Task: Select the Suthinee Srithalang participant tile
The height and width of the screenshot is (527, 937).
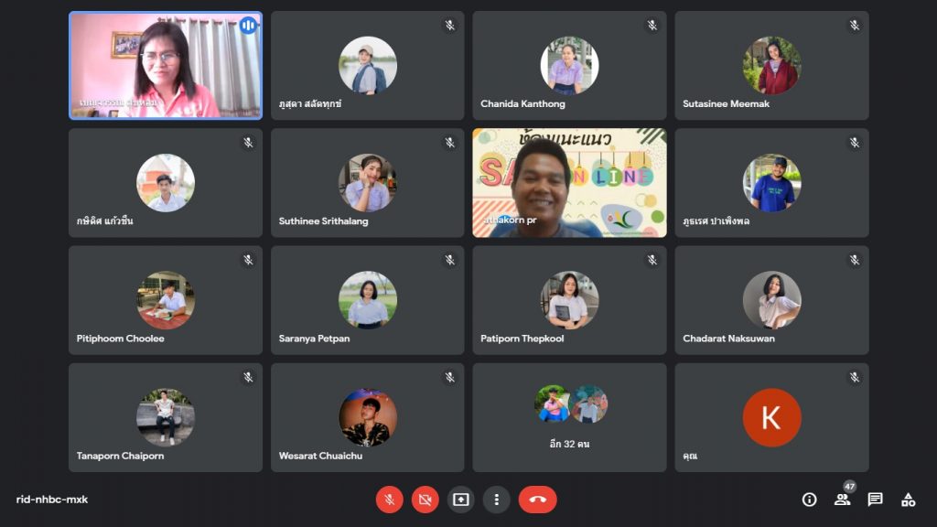Action: point(367,183)
